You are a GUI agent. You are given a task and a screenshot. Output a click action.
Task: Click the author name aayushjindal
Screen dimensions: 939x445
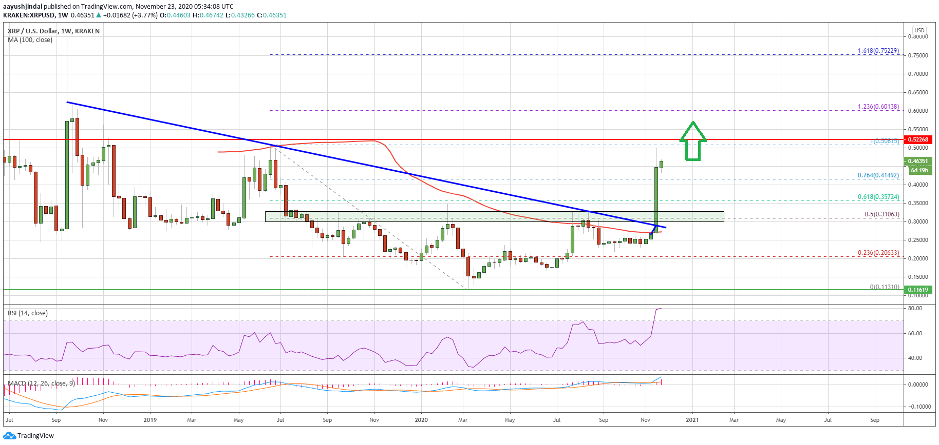pos(23,7)
